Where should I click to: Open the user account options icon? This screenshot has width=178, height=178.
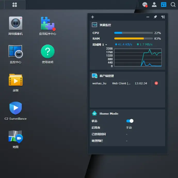(x=154, y=5)
